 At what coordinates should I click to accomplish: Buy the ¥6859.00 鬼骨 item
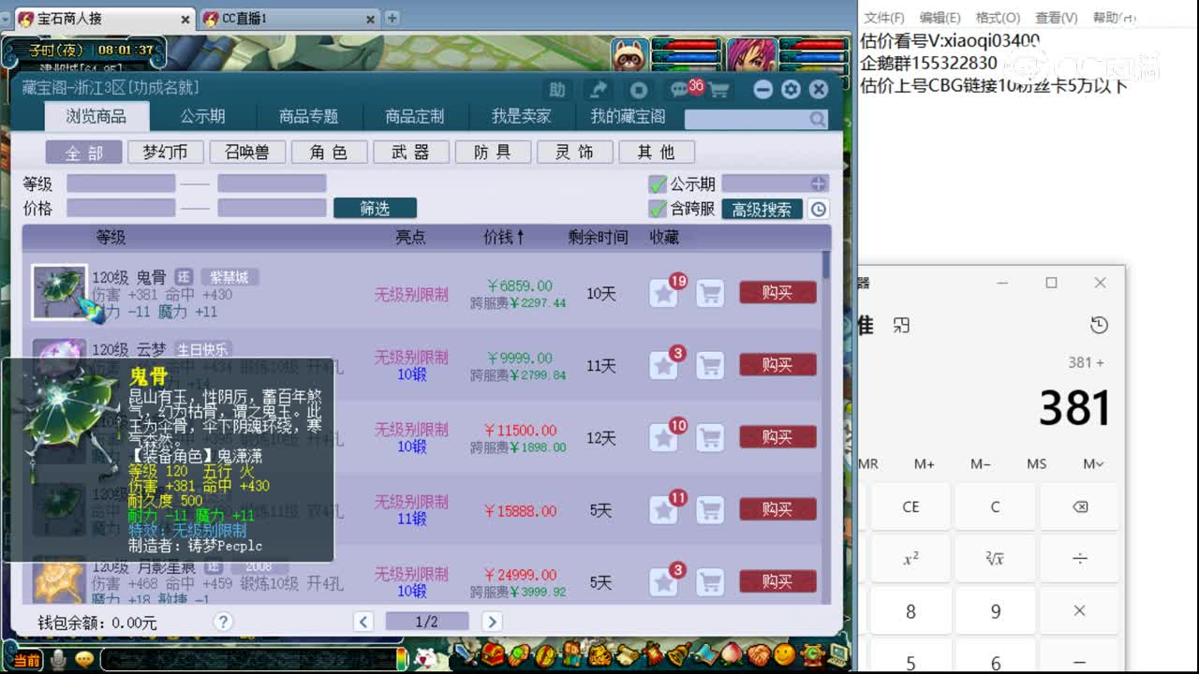pyautogui.click(x=777, y=293)
